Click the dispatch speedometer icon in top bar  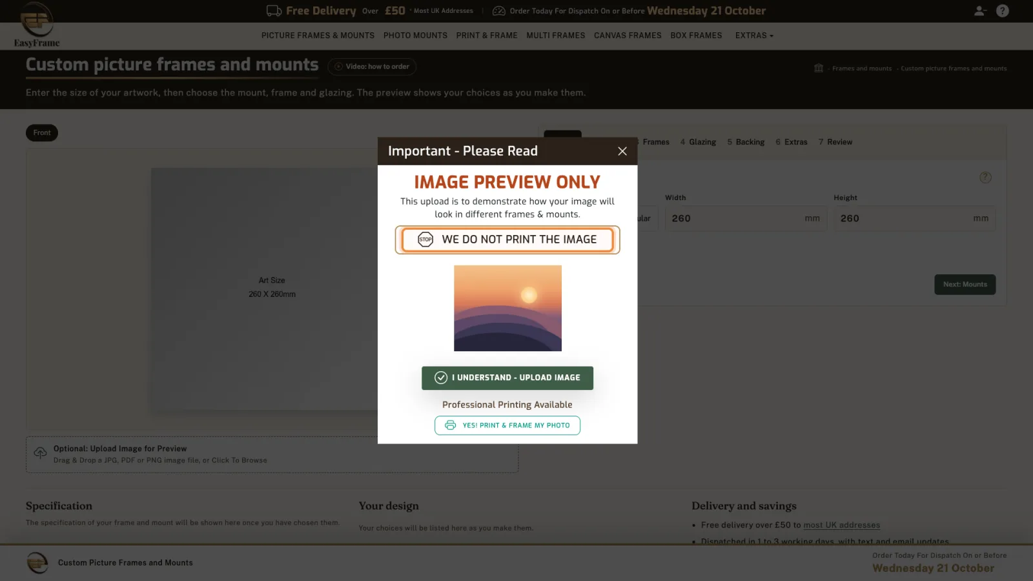point(499,11)
